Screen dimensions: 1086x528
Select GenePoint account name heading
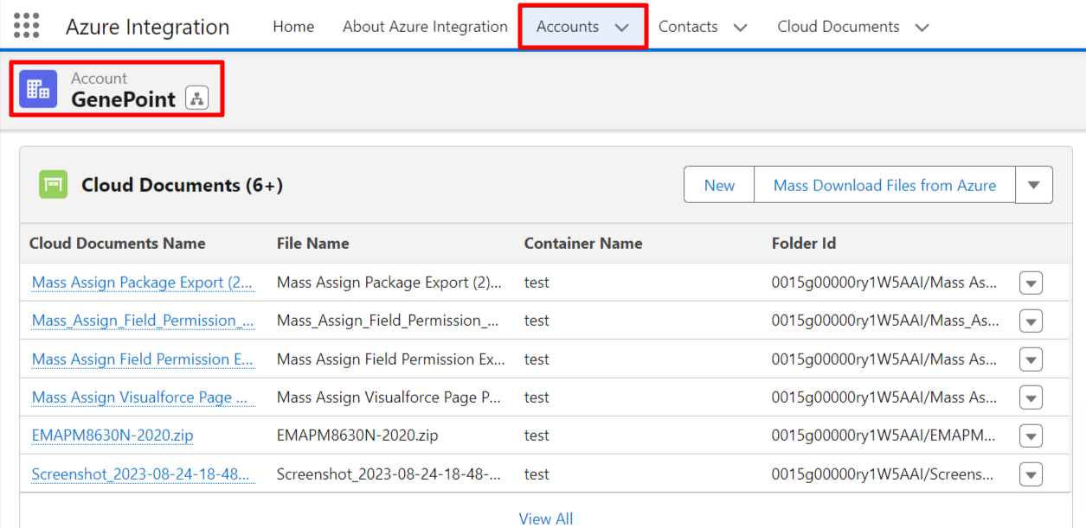click(x=124, y=99)
